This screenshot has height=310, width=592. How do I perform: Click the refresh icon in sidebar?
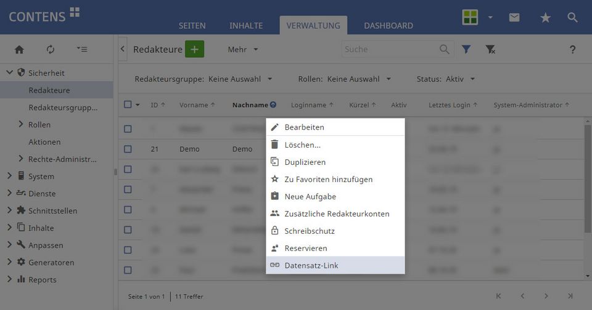[x=51, y=49]
